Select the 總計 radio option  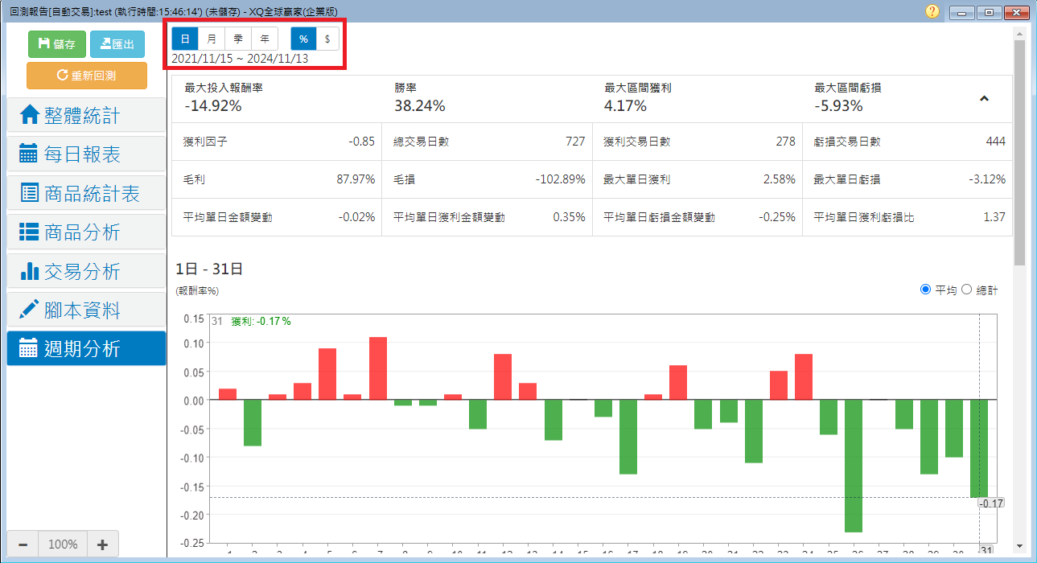tap(967, 290)
